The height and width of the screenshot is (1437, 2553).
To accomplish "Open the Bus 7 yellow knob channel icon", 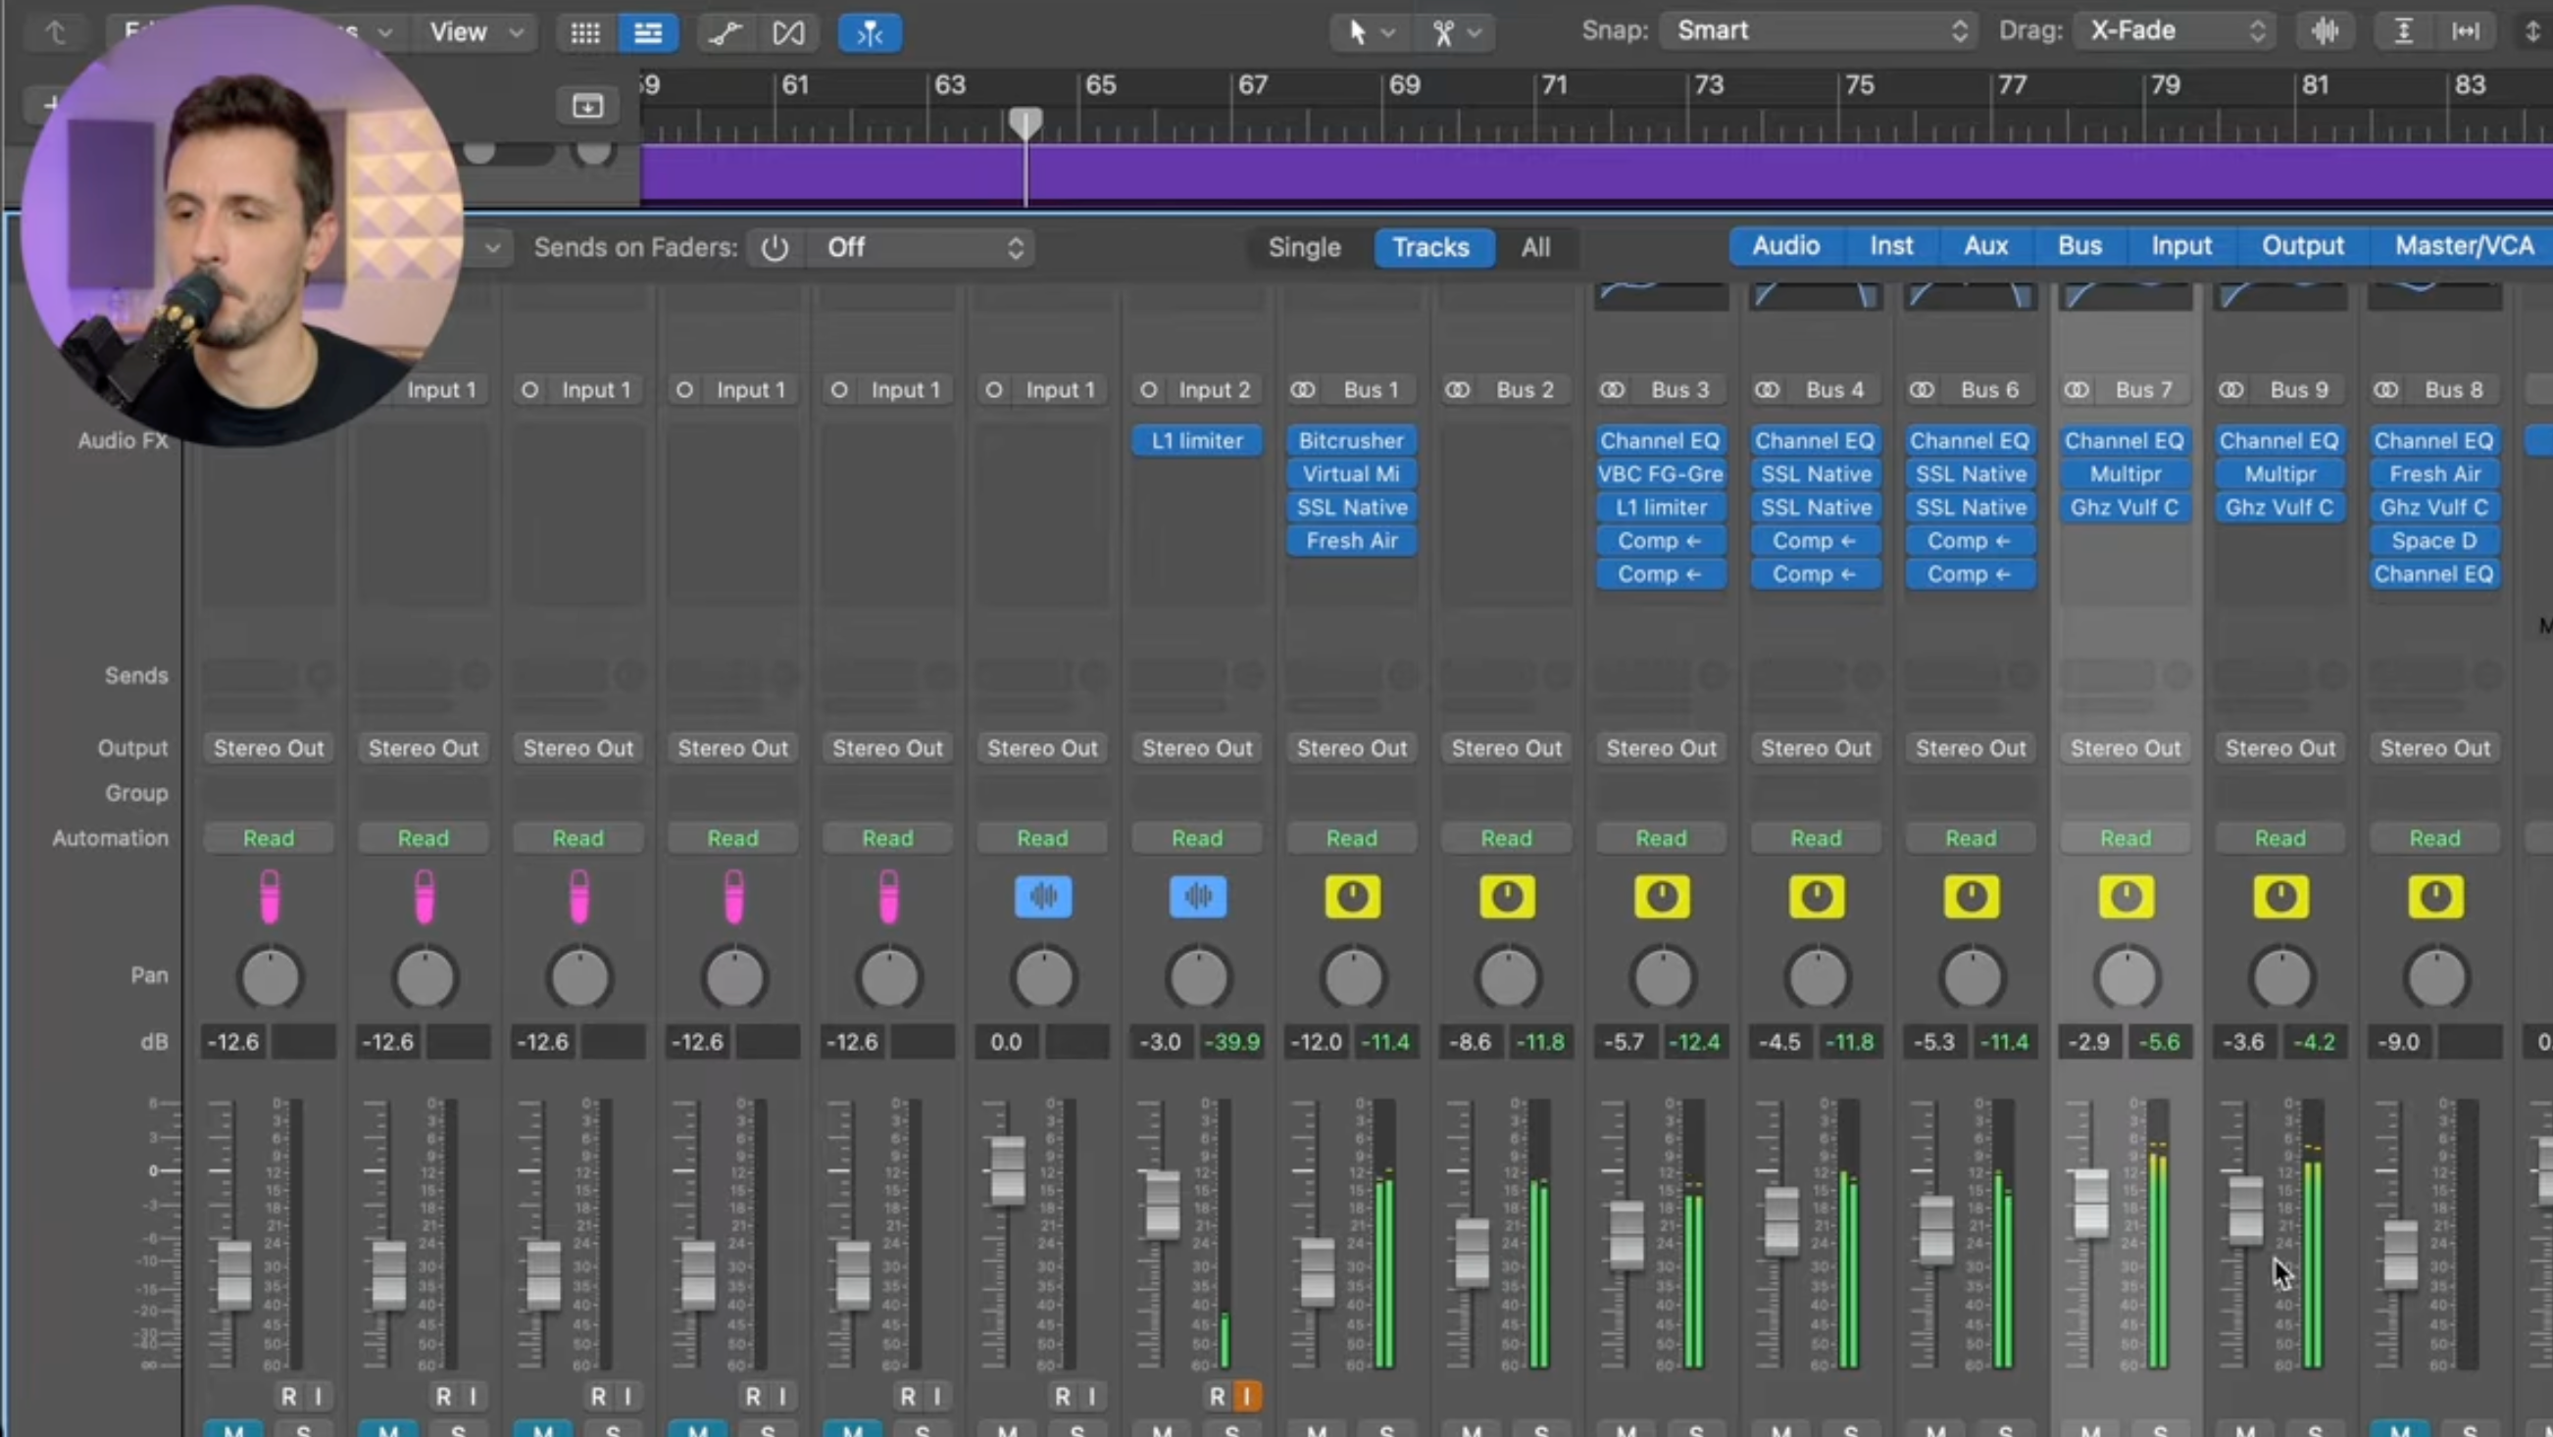I will point(2125,897).
